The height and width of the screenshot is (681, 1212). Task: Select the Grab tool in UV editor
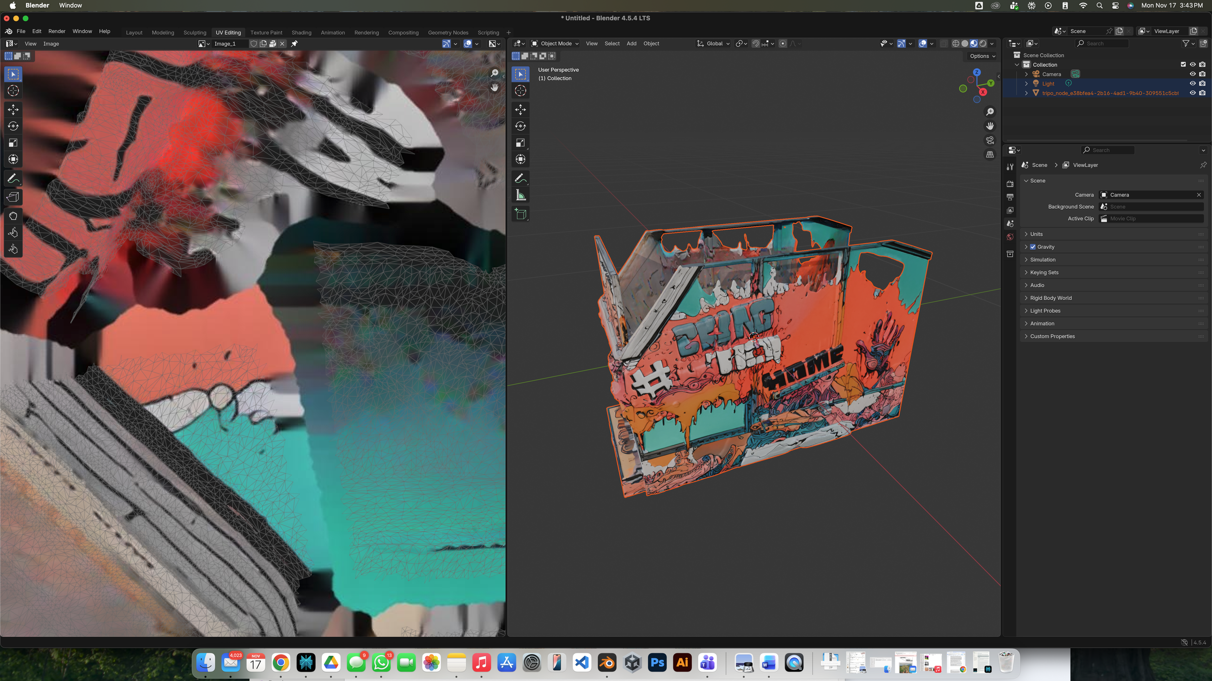pos(13,216)
